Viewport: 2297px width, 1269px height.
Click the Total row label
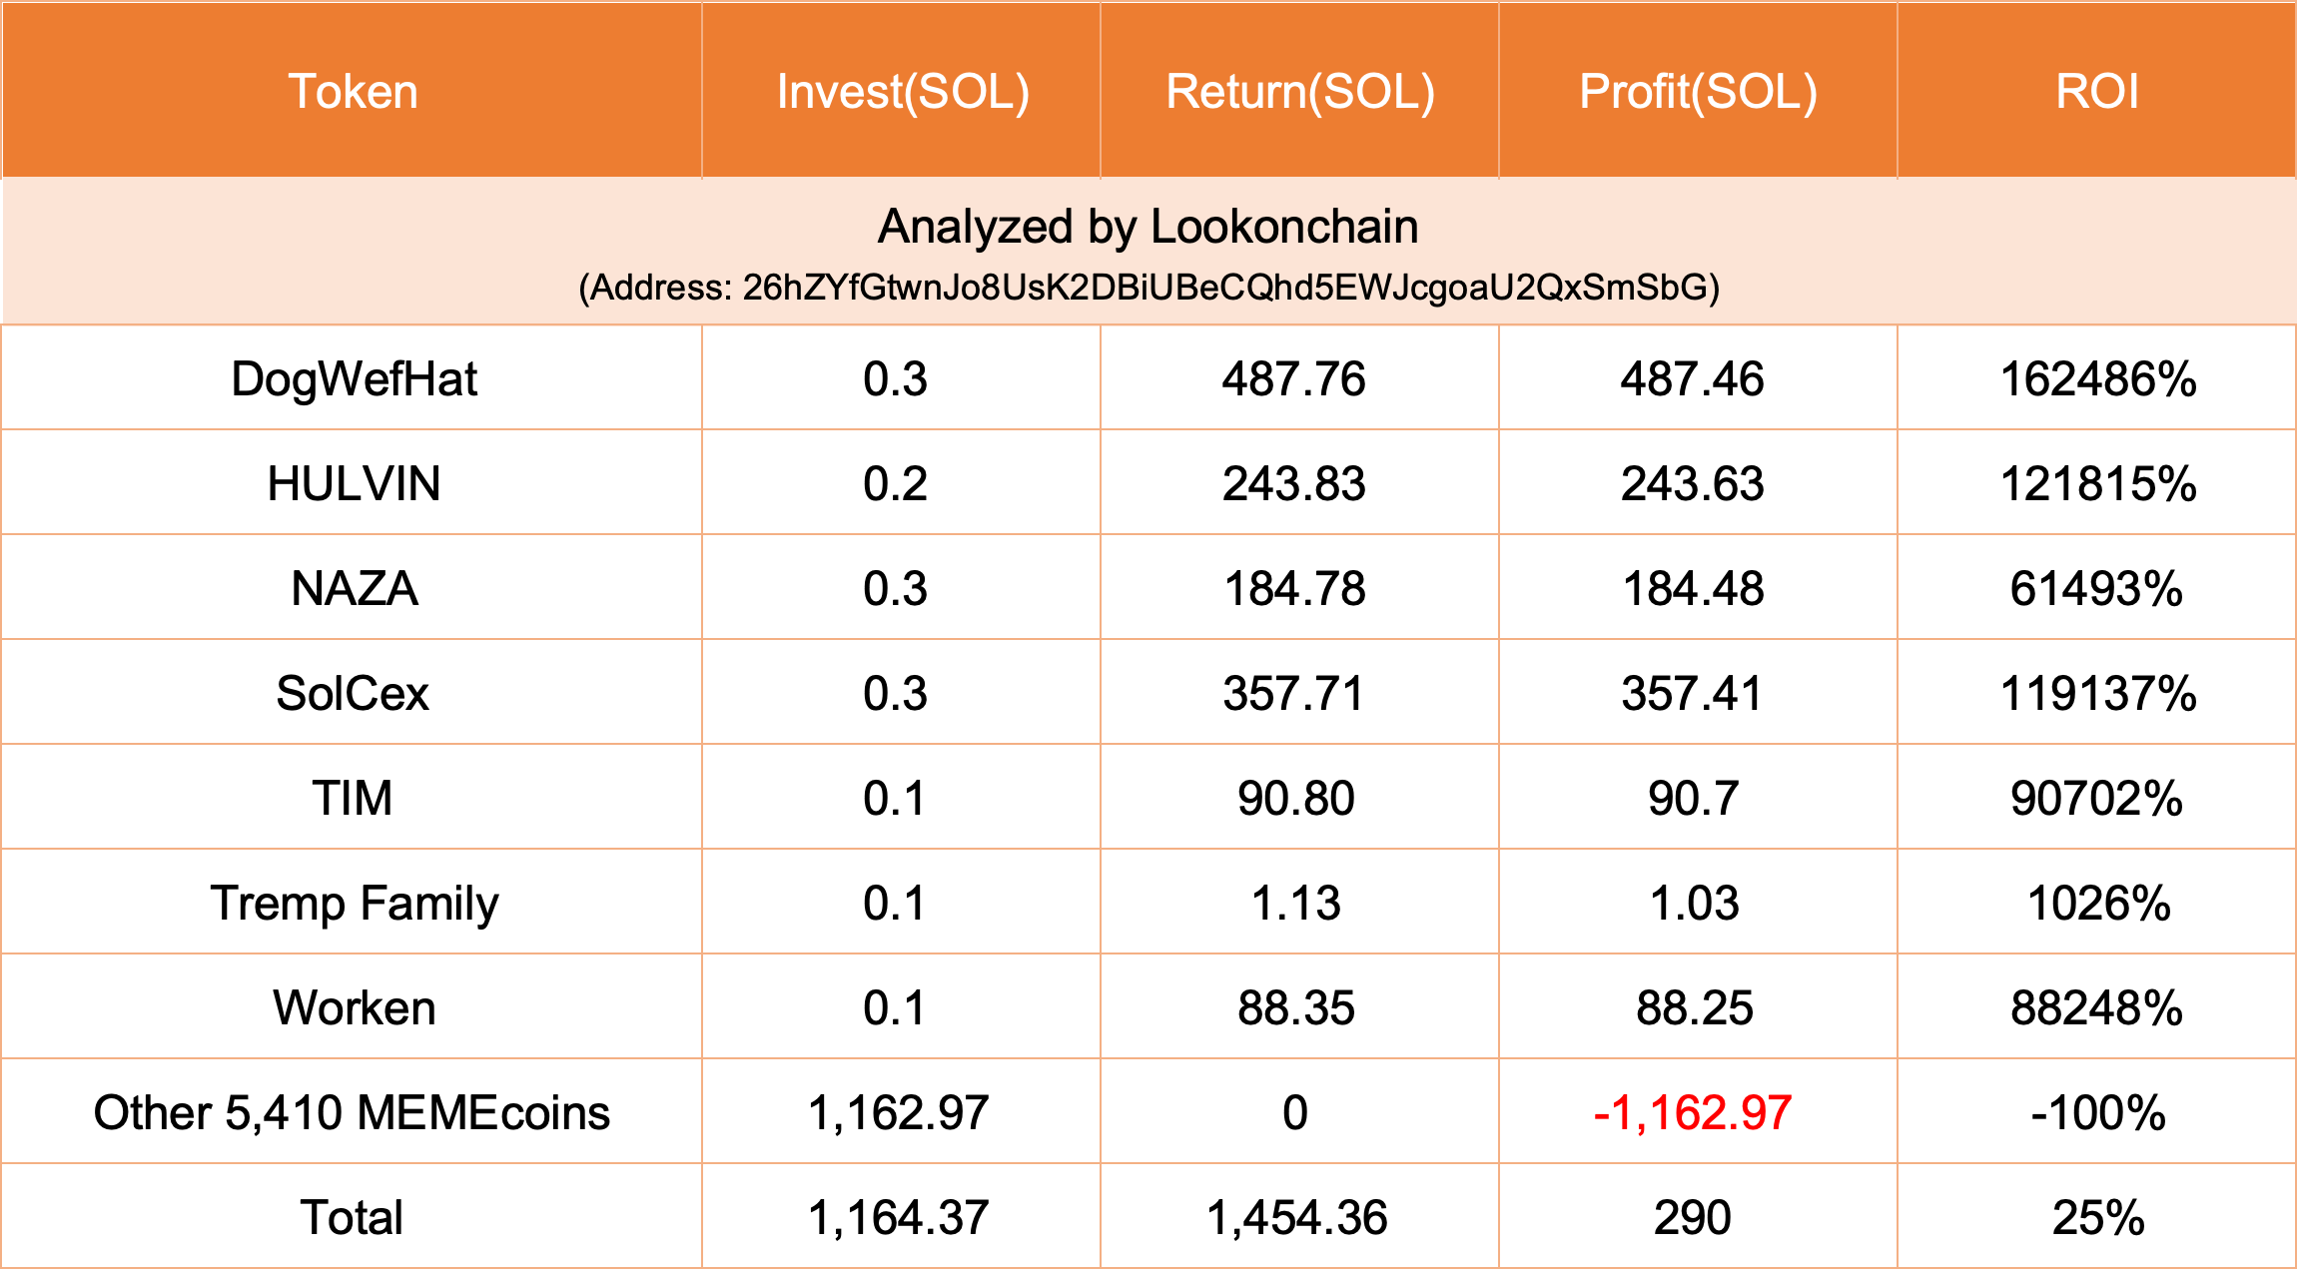pyautogui.click(x=352, y=1218)
